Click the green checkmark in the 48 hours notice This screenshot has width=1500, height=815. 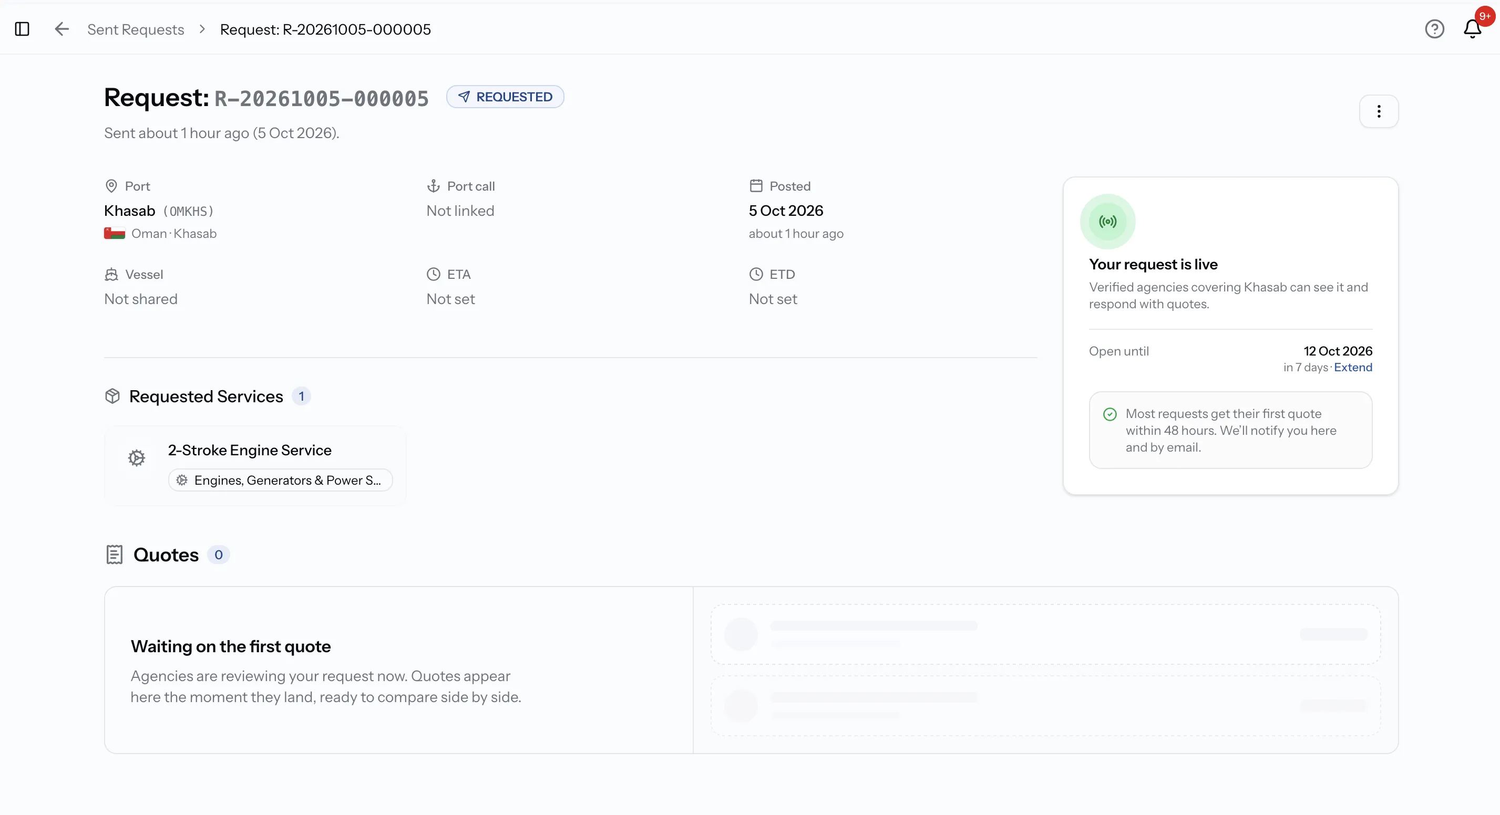coord(1110,414)
